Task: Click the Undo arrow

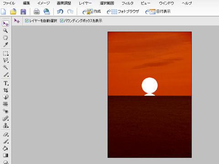Action: [x=60, y=11]
